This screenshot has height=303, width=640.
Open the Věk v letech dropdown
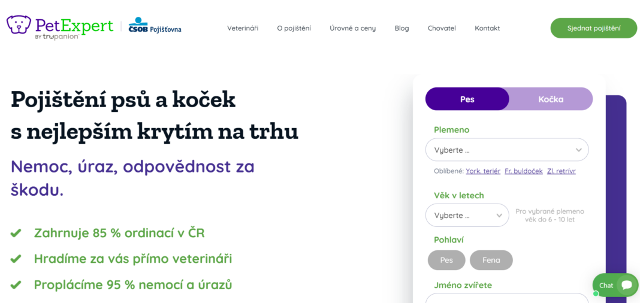(x=467, y=215)
